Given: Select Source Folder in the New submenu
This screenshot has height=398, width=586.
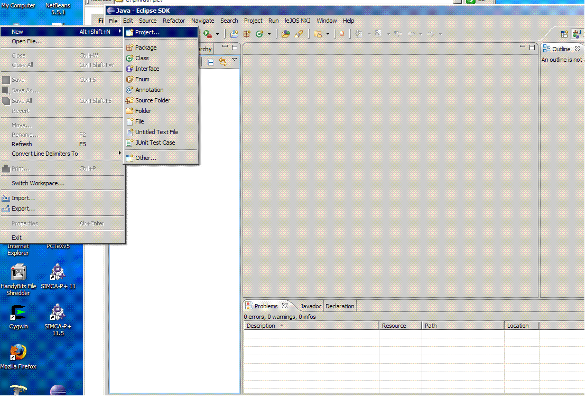Looking at the screenshot, I should tap(162, 100).
